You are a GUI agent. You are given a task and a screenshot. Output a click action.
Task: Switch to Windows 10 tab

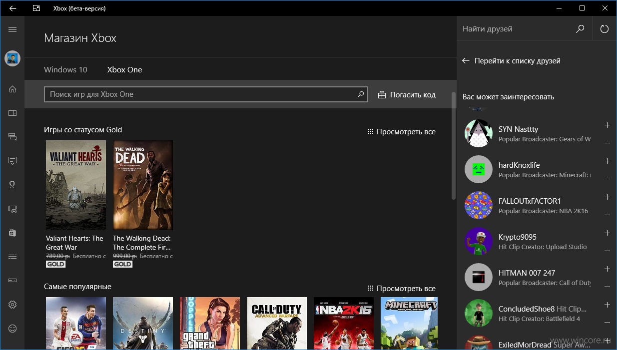pyautogui.click(x=65, y=70)
